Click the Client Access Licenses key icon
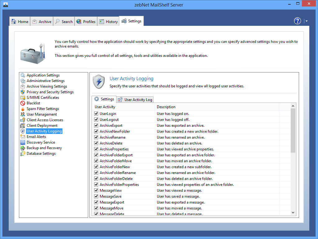Image resolution: width=318 pixels, height=239 pixels. [x=23, y=120]
